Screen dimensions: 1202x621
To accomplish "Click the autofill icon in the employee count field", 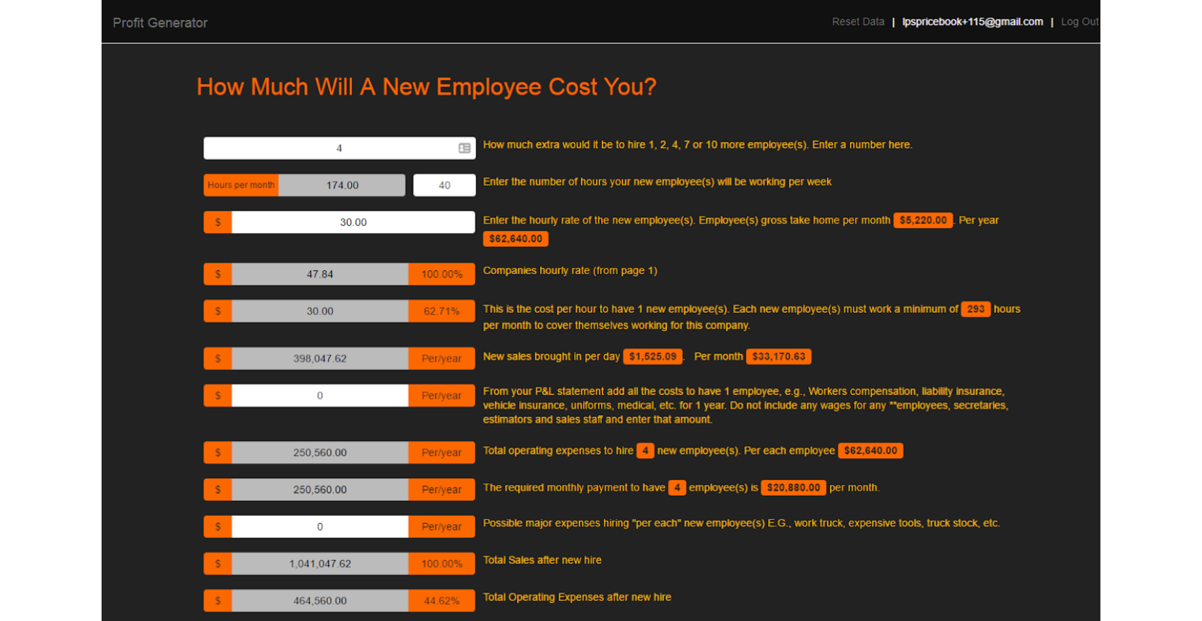I will tap(464, 148).
